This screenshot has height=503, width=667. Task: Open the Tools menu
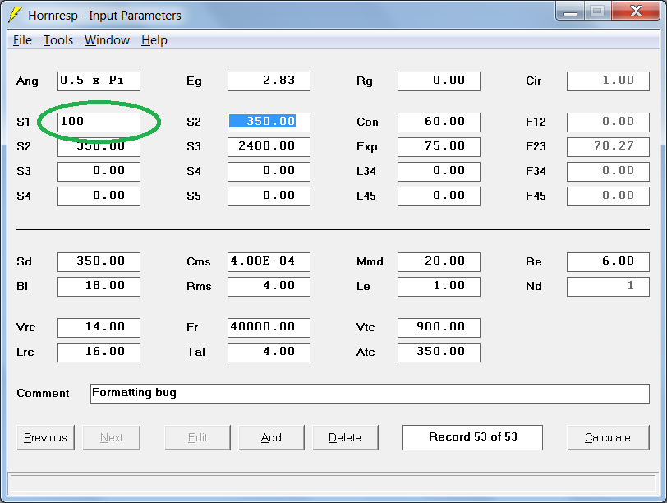[58, 40]
